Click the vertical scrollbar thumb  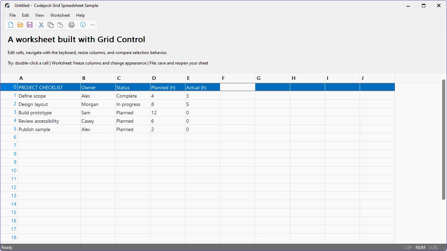click(444, 139)
